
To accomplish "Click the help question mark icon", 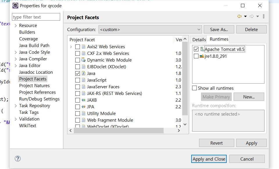I will (x=18, y=159).
